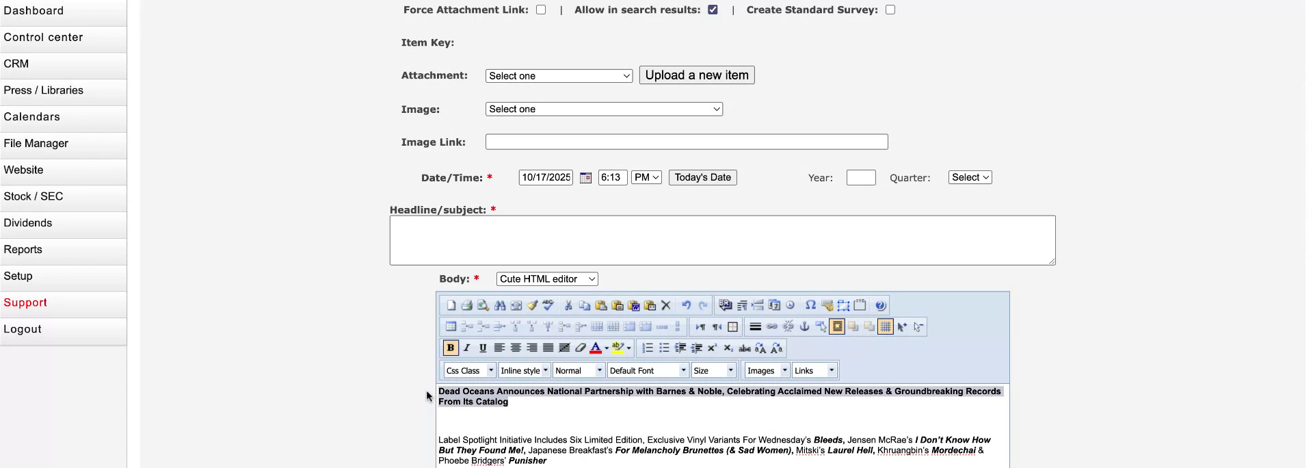Open the font color A picker
Image resolution: width=1313 pixels, height=468 pixels.
596,348
